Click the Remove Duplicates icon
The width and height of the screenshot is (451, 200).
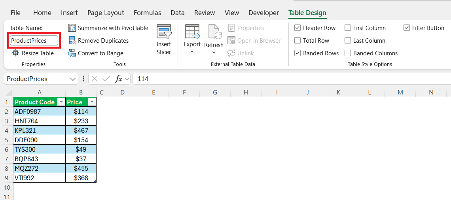coord(72,41)
